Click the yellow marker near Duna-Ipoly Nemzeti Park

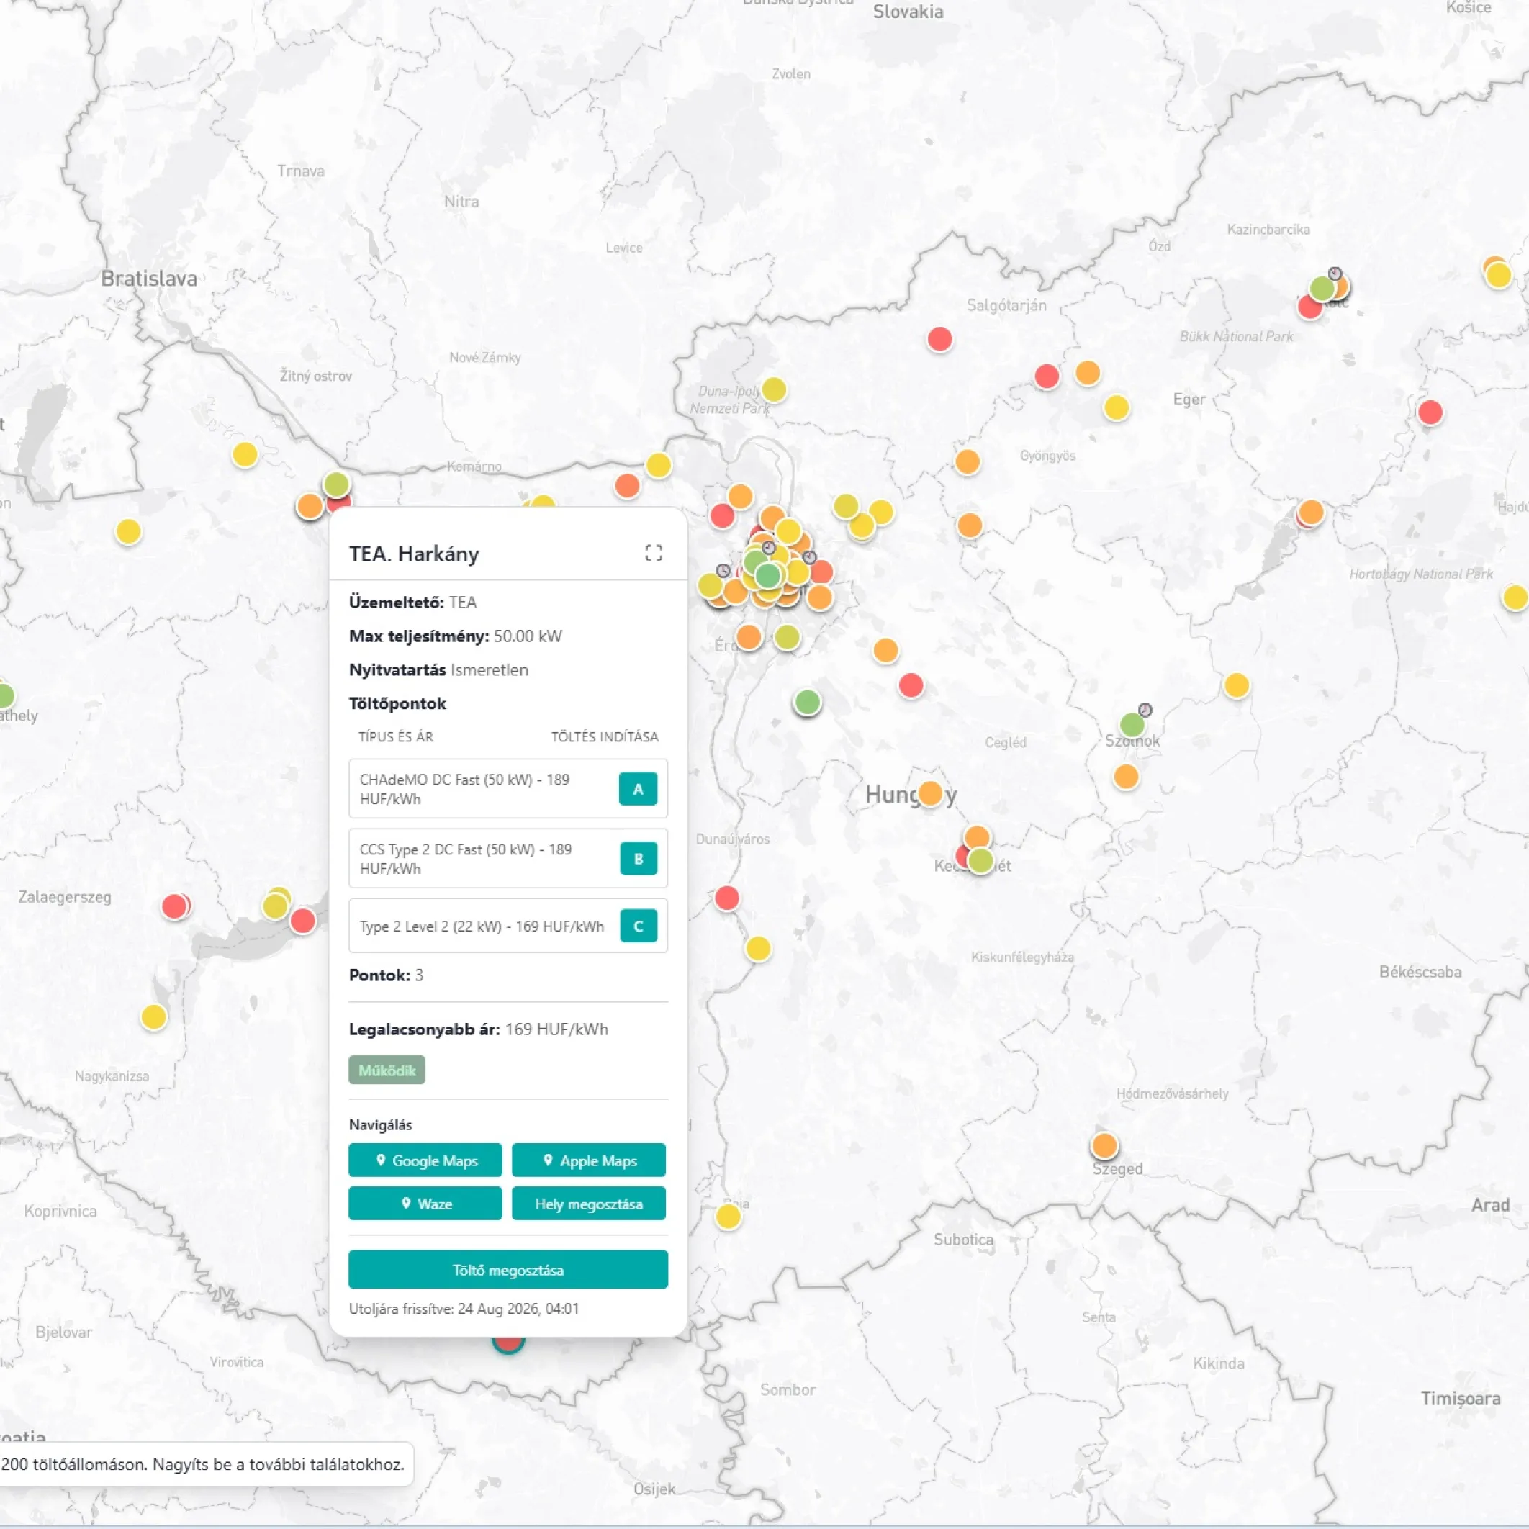pyautogui.click(x=774, y=389)
